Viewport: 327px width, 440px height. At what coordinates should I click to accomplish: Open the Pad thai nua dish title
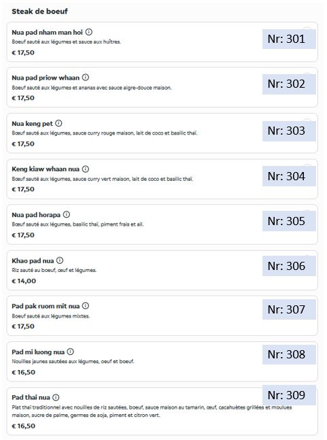pos(31,398)
